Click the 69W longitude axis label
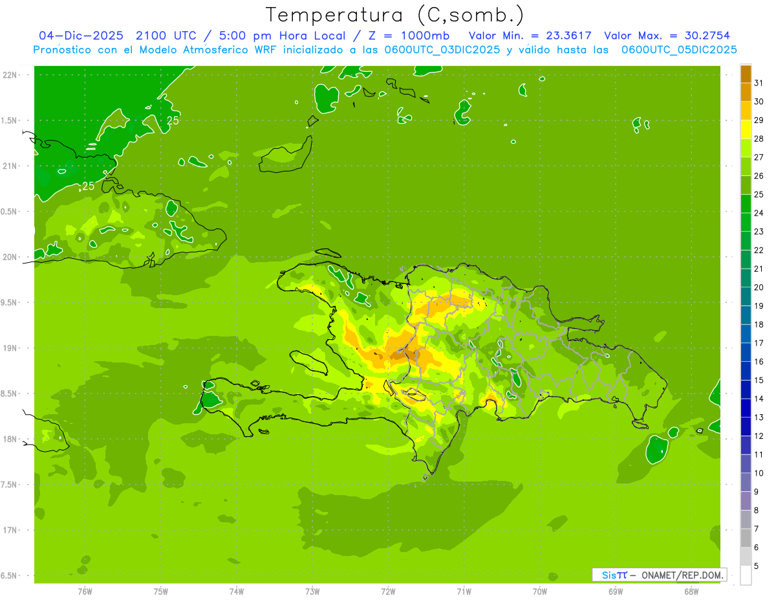Image resolution: width=776 pixels, height=600 pixels. pyautogui.click(x=616, y=591)
